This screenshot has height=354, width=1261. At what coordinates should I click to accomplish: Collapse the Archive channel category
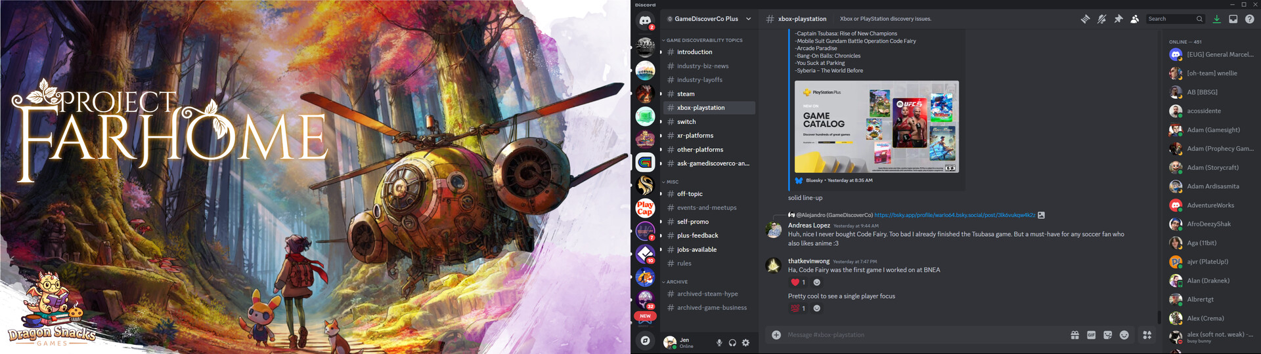point(676,282)
